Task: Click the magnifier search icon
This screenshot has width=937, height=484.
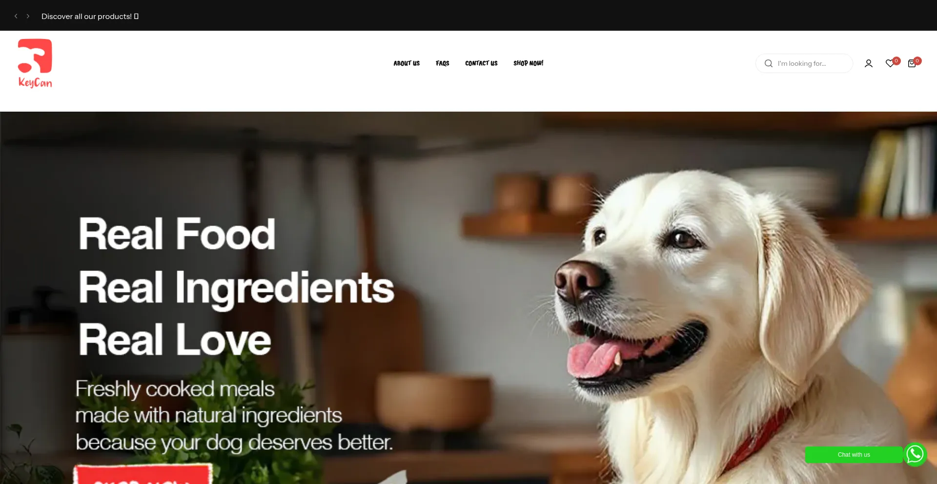Action: point(769,63)
